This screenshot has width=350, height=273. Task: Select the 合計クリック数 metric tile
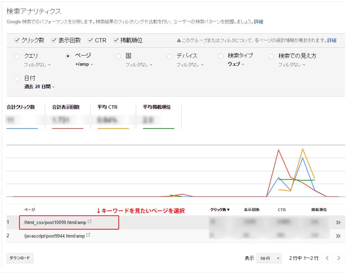tap(22, 116)
